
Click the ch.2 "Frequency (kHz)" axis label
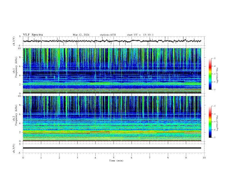coord(16,115)
